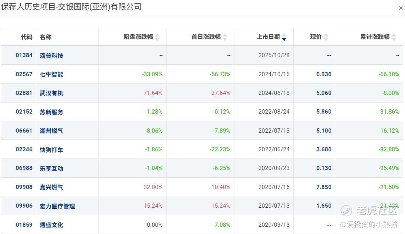Open 乐享互动 stock page
The width and height of the screenshot is (405, 234).
pyautogui.click(x=52, y=168)
